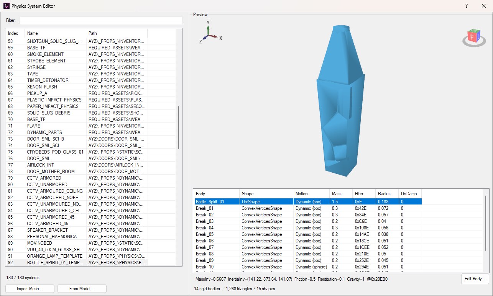Select the SPEAKER_BRACKET system row

pos(77,230)
